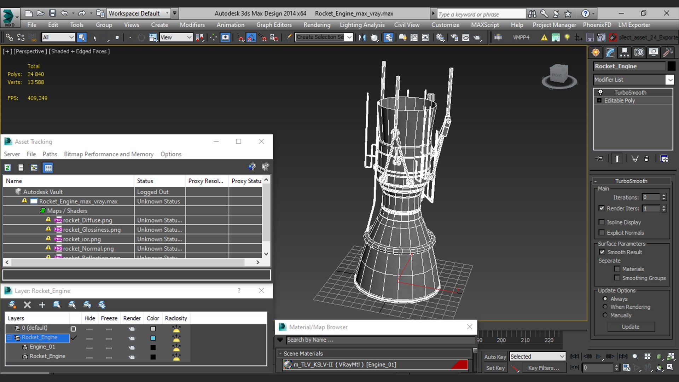Open Asset Tracking Paths menu
Image resolution: width=679 pixels, height=382 pixels.
pos(50,154)
